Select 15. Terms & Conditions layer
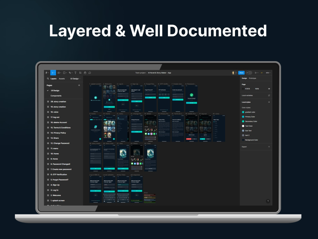This screenshot has width=318, height=239. pos(60,128)
